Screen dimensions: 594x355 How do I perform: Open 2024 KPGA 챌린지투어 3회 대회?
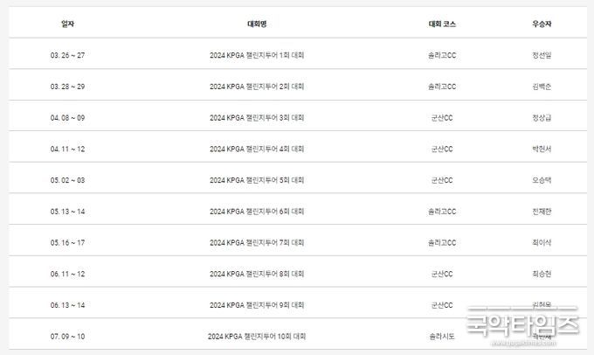click(x=257, y=118)
